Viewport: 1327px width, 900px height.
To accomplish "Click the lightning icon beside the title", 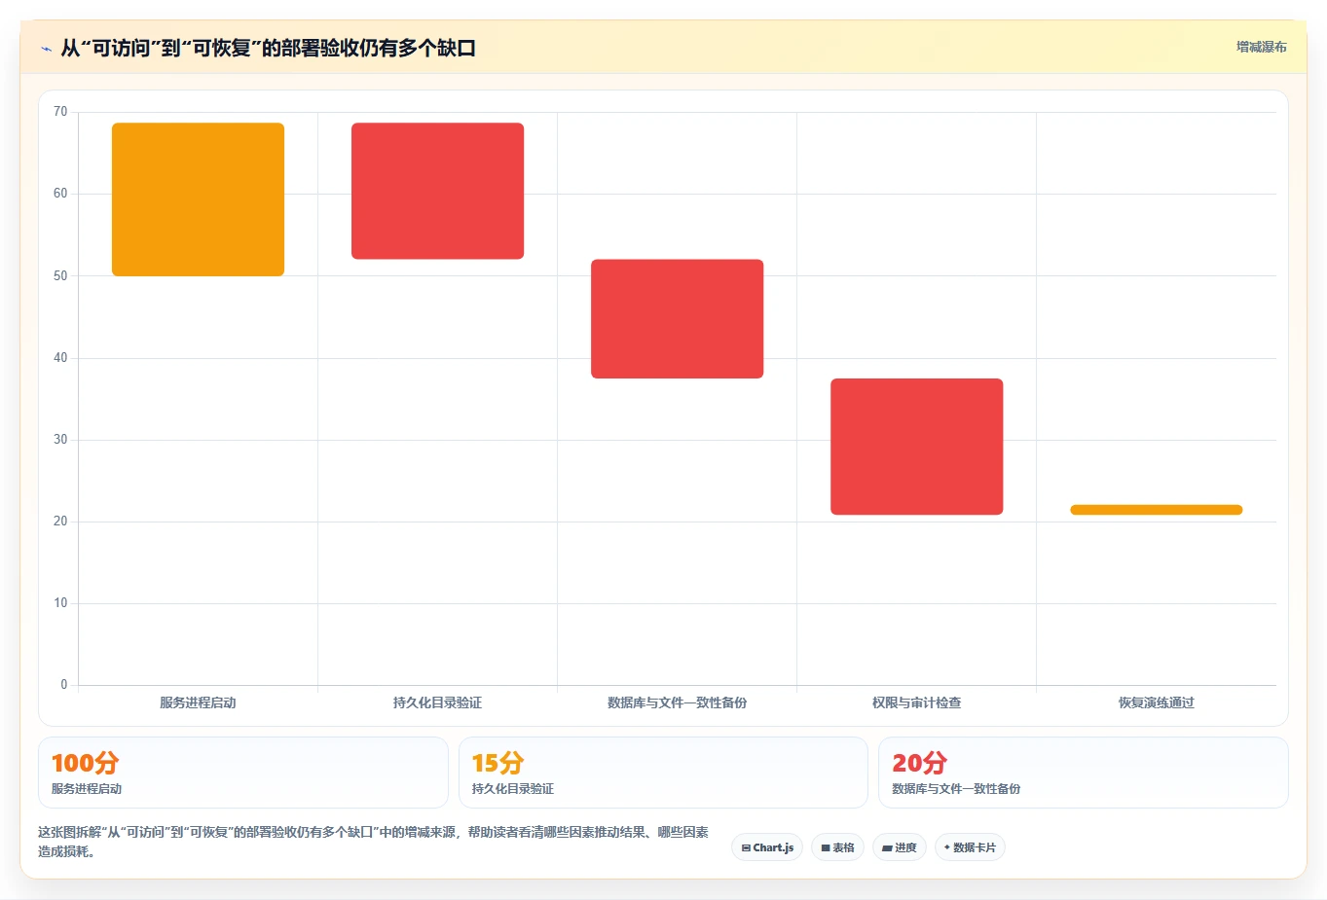I will [47, 49].
